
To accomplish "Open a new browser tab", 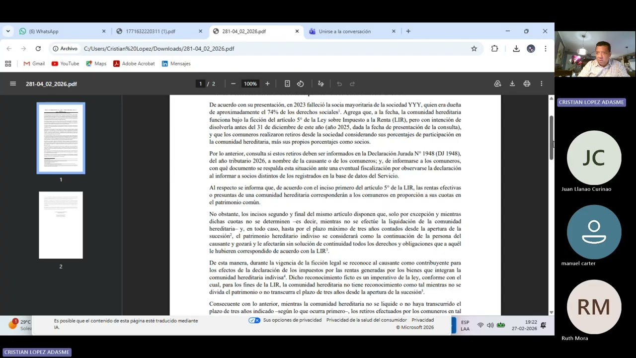I will [x=408, y=31].
